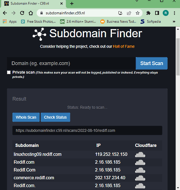Select the Subdomain Finder - C99.nl tab

pyautogui.click(x=33, y=4)
